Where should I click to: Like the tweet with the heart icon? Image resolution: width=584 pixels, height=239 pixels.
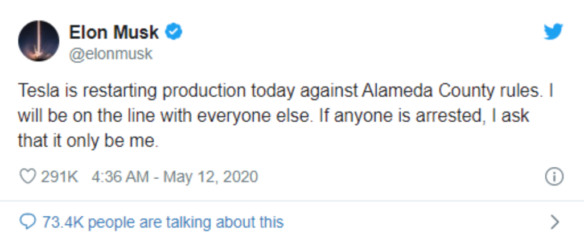pyautogui.click(x=27, y=176)
